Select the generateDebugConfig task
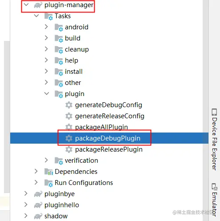220x221 pixels. (108, 105)
